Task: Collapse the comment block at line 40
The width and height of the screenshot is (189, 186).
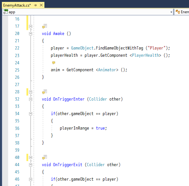Action: (31, 157)
